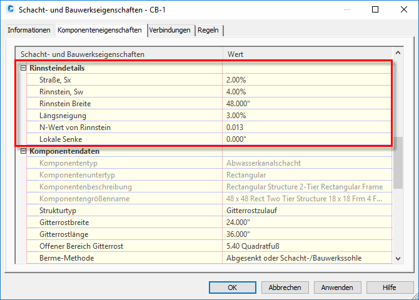Image resolution: width=419 pixels, height=300 pixels.
Task: Click the 48 x 48 Rect Two Tier value
Action: (305, 199)
